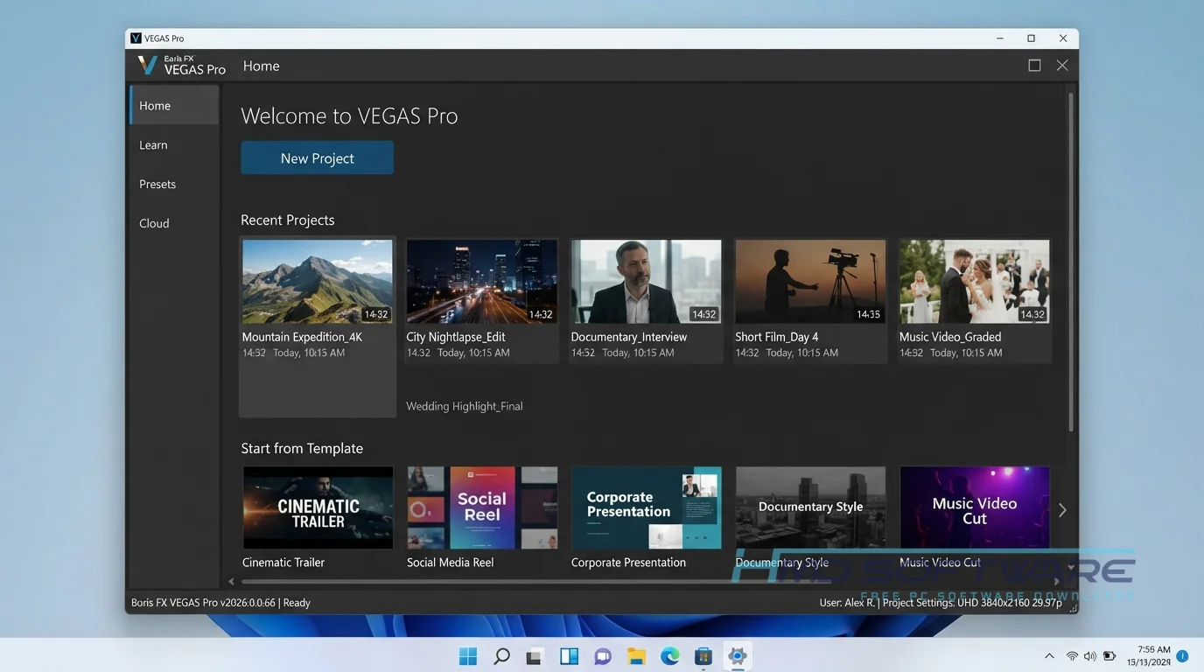Click the vertical scrollbar in Home panel
This screenshot has height=672, width=1204.
pos(1070,262)
